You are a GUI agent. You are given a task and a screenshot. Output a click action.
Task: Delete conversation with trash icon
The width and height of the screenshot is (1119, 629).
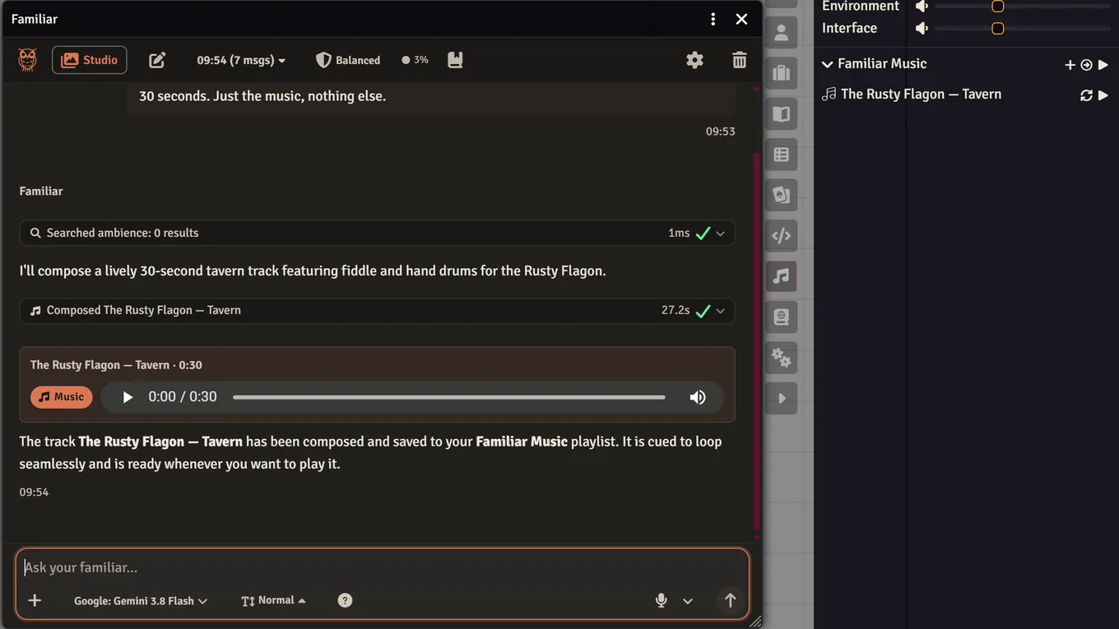(740, 60)
